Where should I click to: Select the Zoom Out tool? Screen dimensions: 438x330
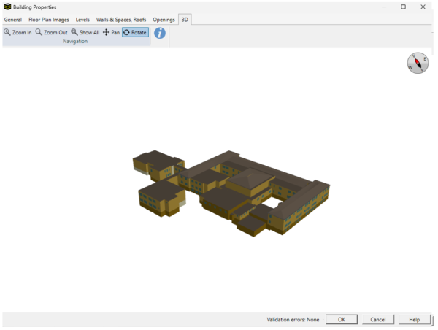(51, 32)
